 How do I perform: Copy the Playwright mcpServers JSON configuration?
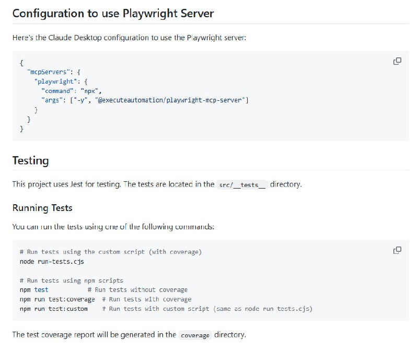click(x=397, y=62)
